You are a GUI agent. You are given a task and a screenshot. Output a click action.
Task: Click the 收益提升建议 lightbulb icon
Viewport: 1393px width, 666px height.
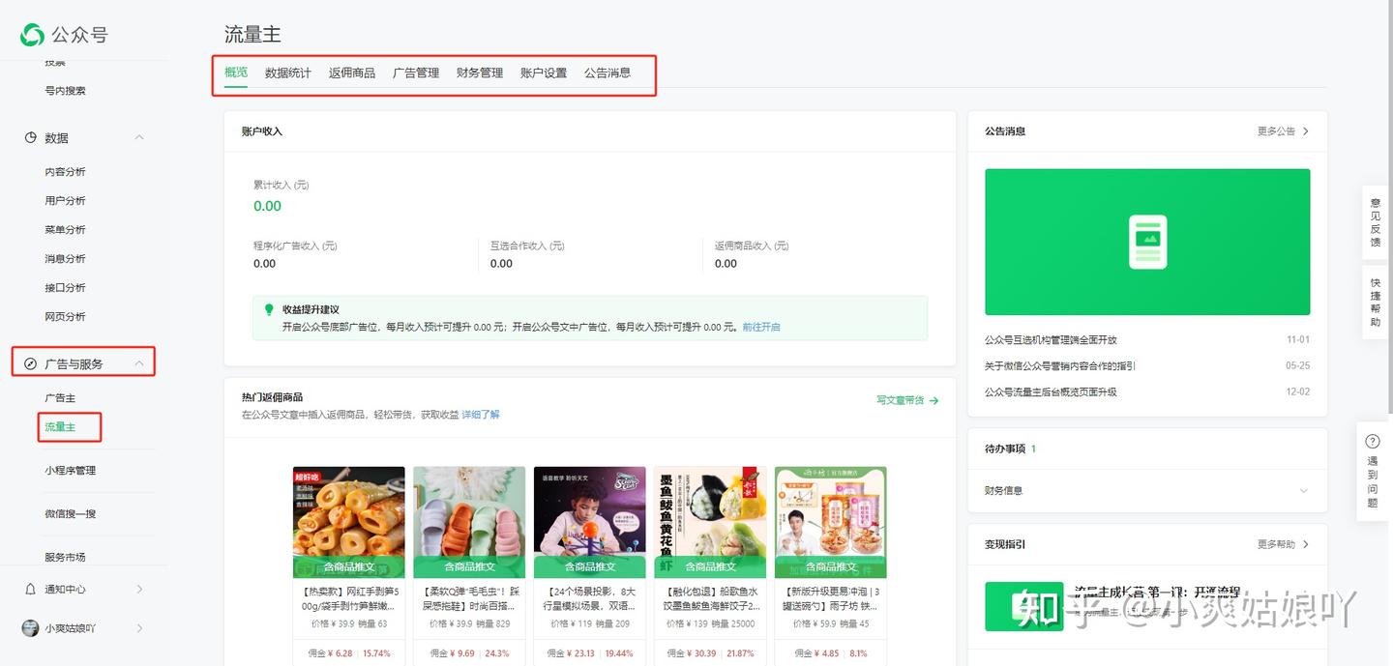point(269,309)
